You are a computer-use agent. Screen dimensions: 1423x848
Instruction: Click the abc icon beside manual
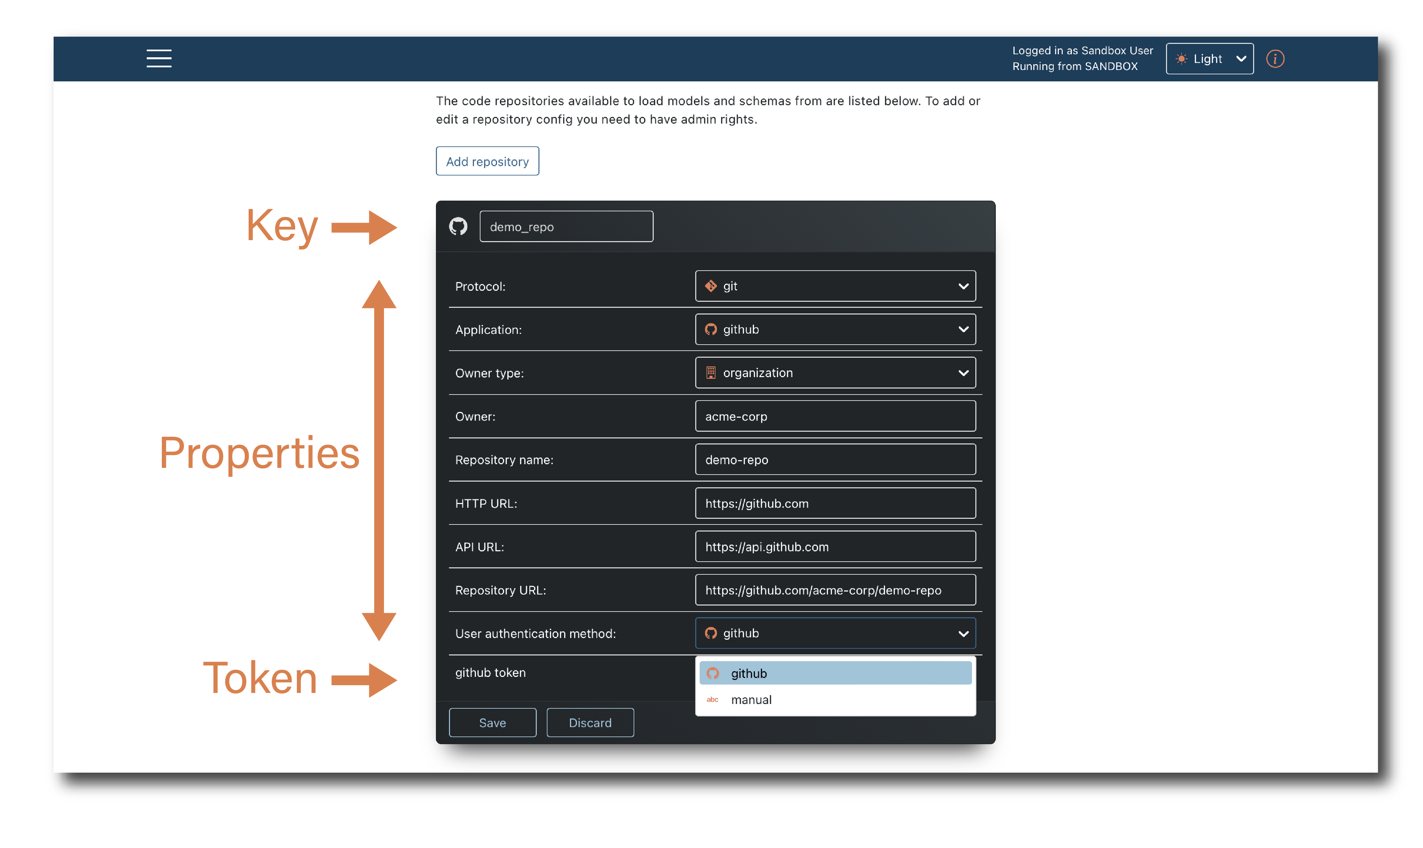(x=712, y=699)
